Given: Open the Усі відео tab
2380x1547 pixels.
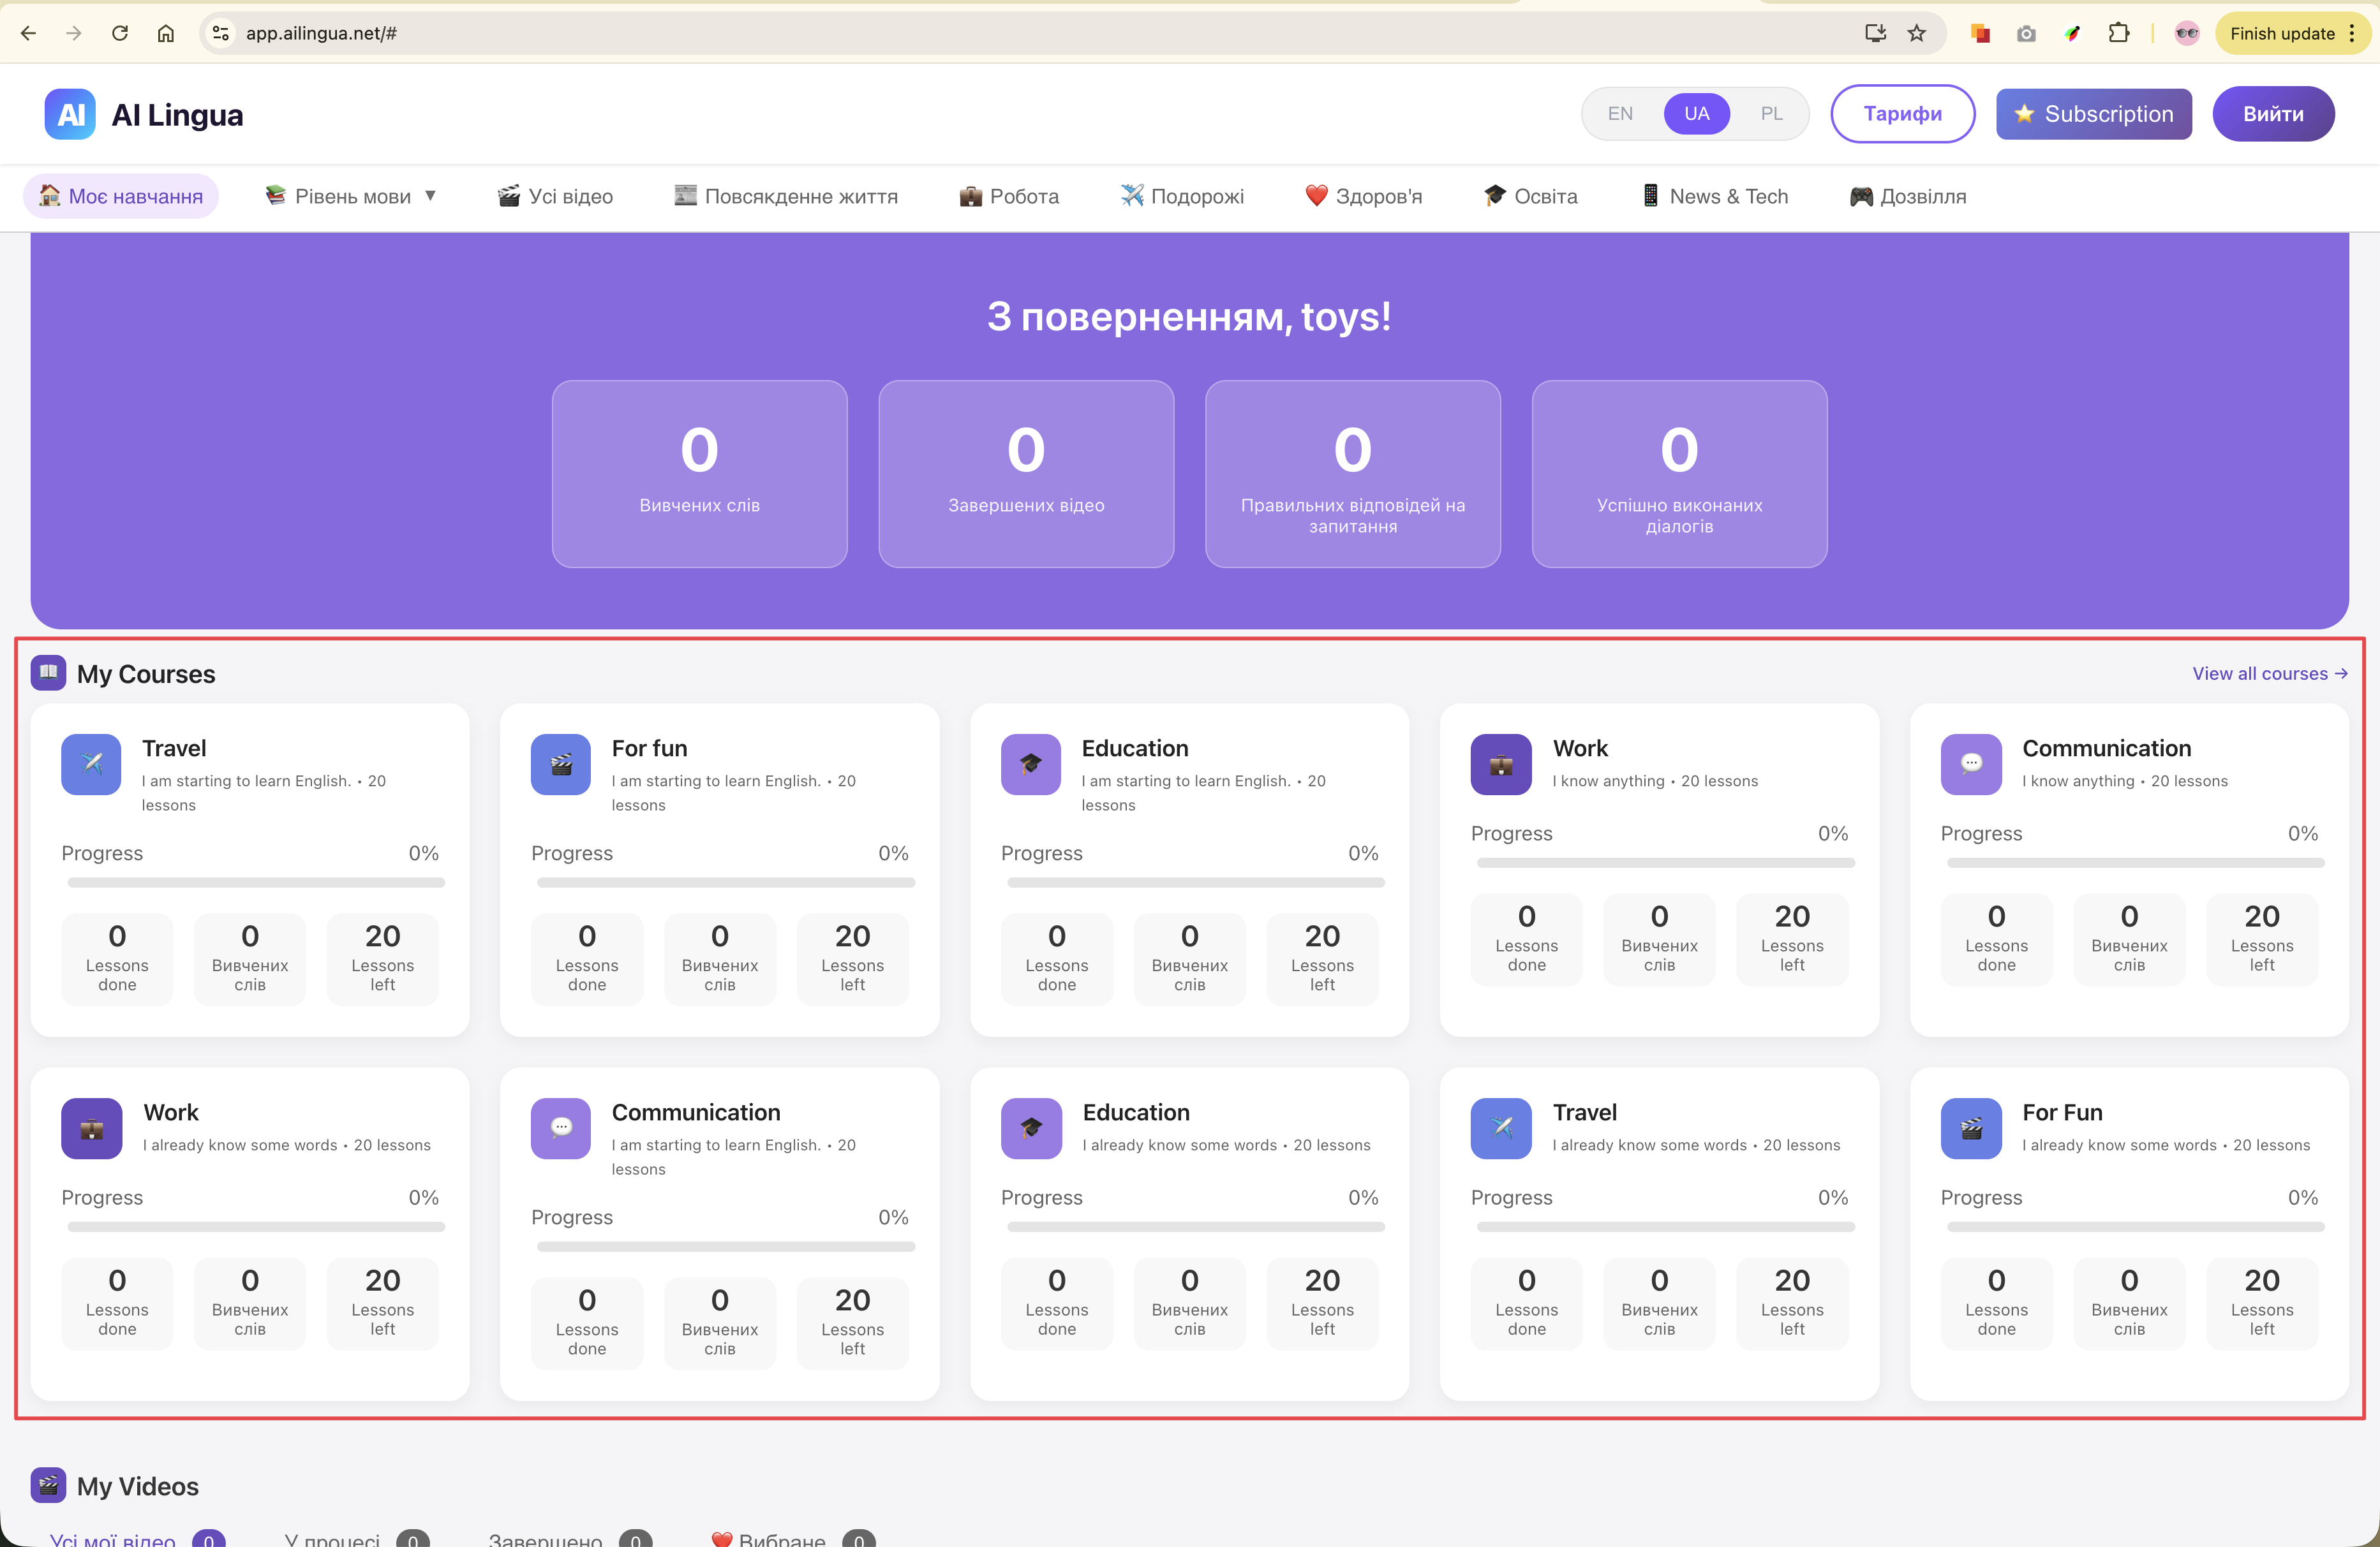Looking at the screenshot, I should tap(555, 197).
